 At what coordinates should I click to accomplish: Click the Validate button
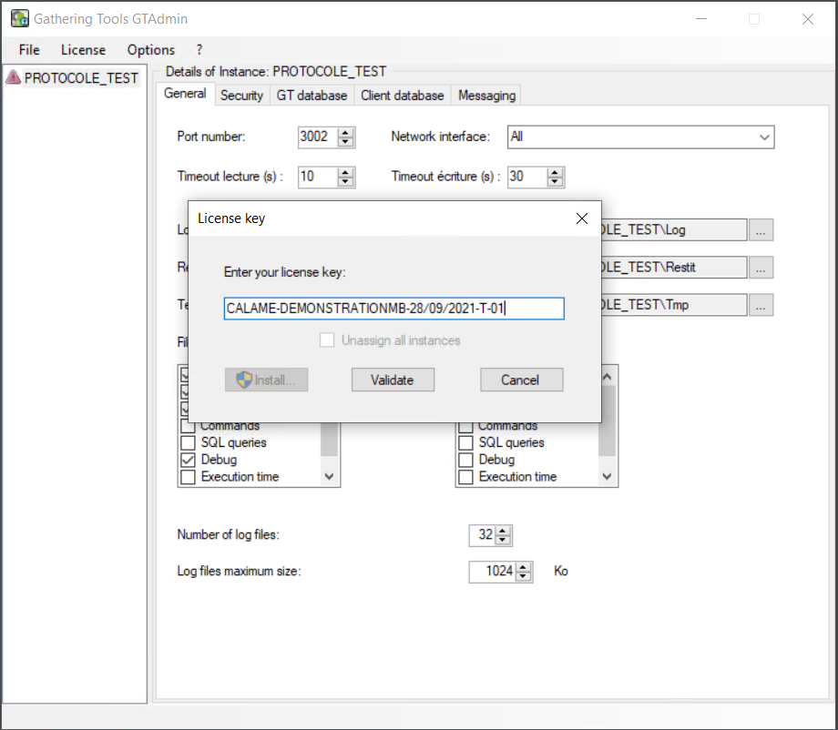tap(393, 380)
